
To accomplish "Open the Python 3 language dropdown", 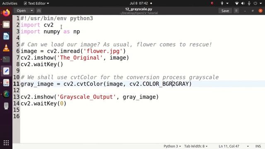I will [172, 146].
